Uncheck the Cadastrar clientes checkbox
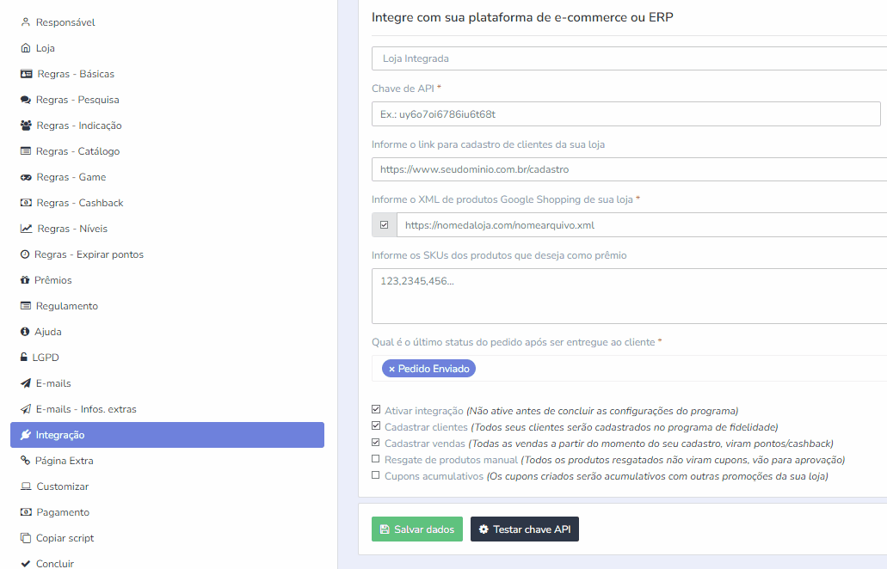The height and width of the screenshot is (569, 887). click(x=376, y=425)
